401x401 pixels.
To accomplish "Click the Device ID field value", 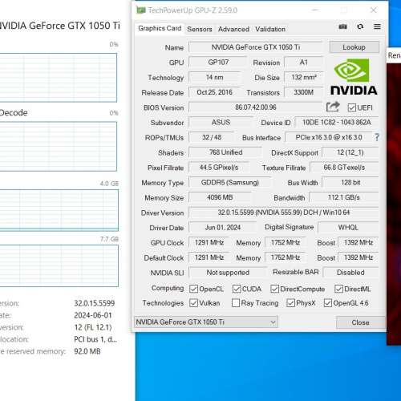I will (x=337, y=122).
